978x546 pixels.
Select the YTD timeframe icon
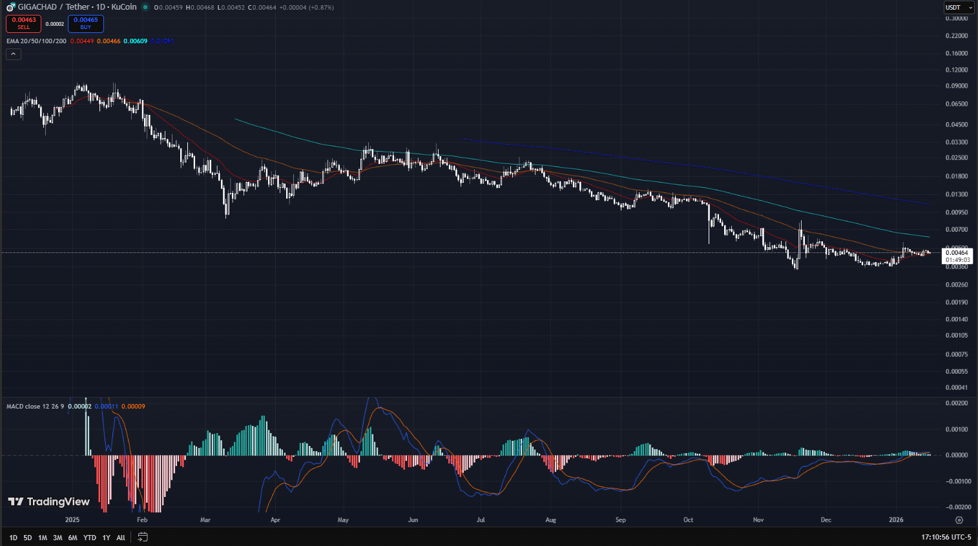point(90,537)
